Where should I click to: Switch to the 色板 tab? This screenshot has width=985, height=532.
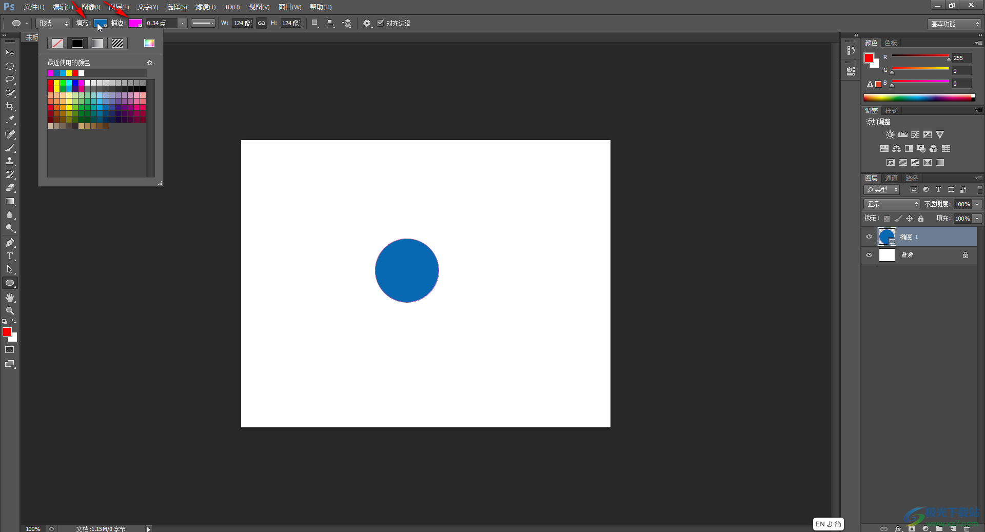click(891, 43)
